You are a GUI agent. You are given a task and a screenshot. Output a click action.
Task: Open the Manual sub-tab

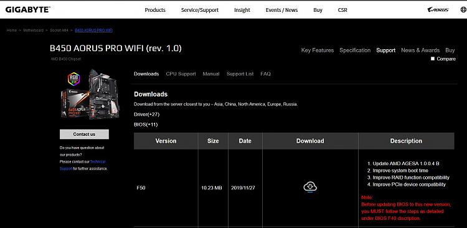[x=211, y=74]
